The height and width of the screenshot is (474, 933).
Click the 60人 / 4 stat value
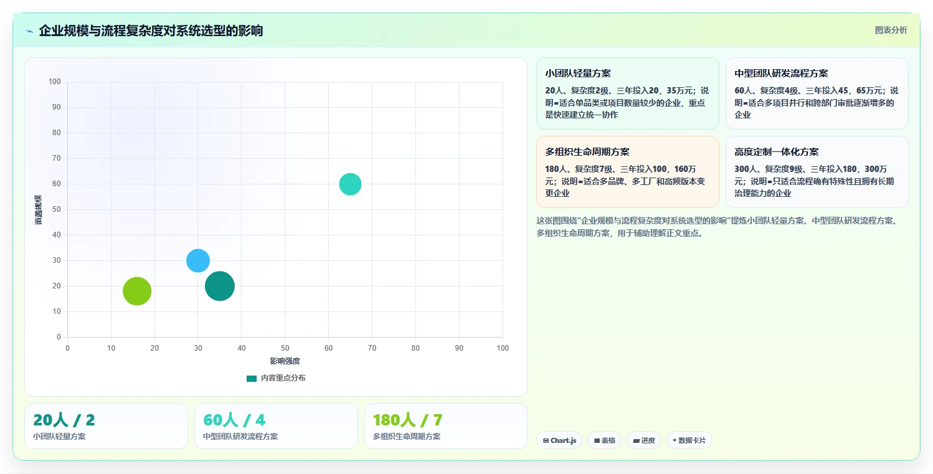(234, 420)
